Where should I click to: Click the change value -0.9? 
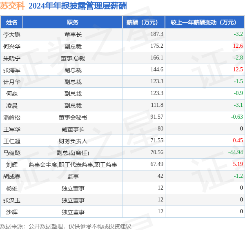[x=238, y=93]
